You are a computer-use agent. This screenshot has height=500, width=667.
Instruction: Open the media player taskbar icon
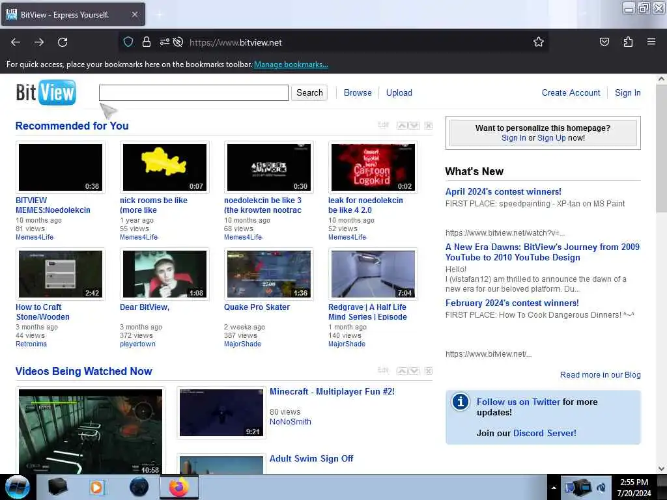pyautogui.click(x=97, y=487)
